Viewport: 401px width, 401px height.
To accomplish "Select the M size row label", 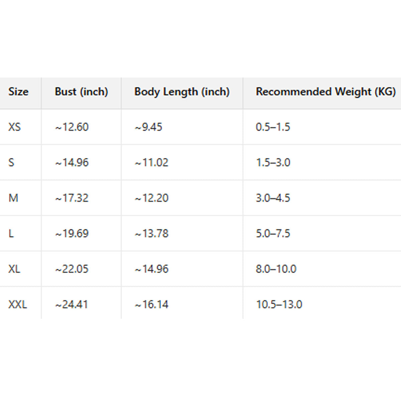I will tap(13, 198).
